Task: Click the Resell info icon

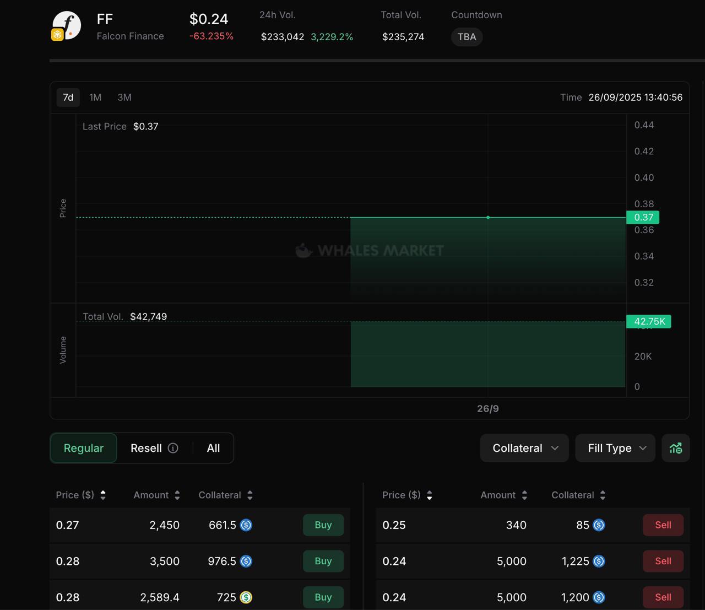Action: (x=173, y=448)
